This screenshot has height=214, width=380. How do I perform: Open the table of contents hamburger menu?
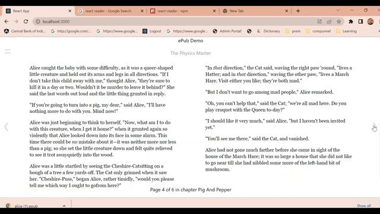point(8,51)
